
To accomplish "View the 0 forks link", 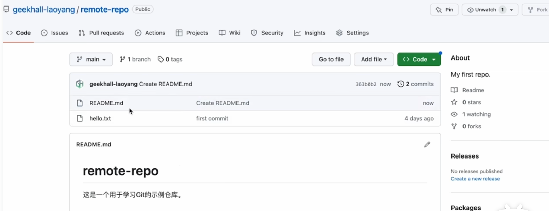I will click(x=472, y=126).
